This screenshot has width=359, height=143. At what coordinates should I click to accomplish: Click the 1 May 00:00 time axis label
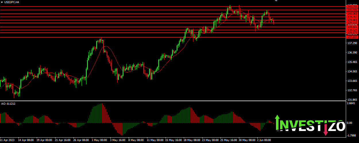(x=99, y=140)
